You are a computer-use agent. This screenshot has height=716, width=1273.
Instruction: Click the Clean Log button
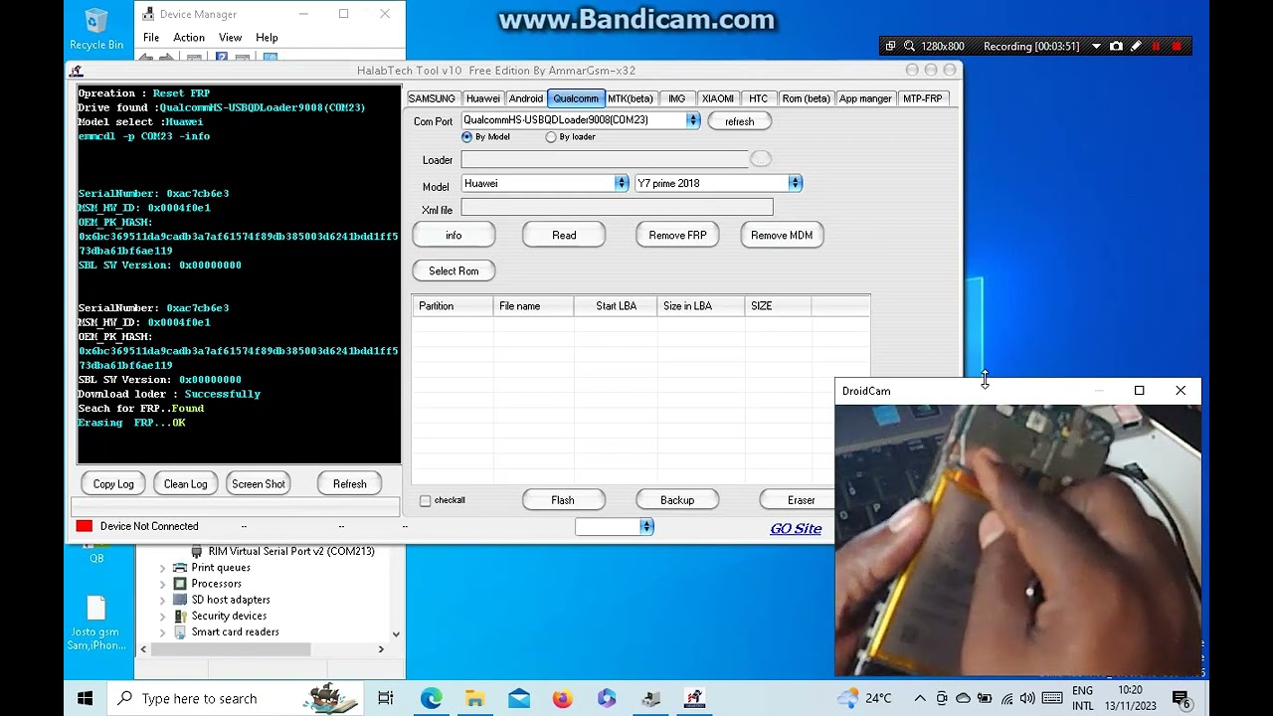[x=186, y=484]
